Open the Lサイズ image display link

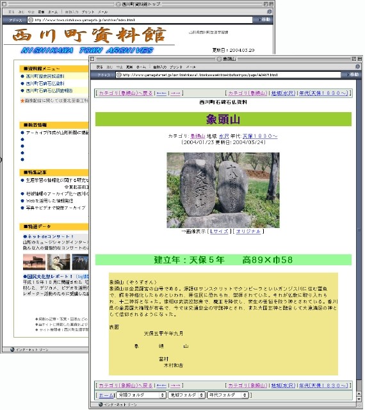pos(219,231)
